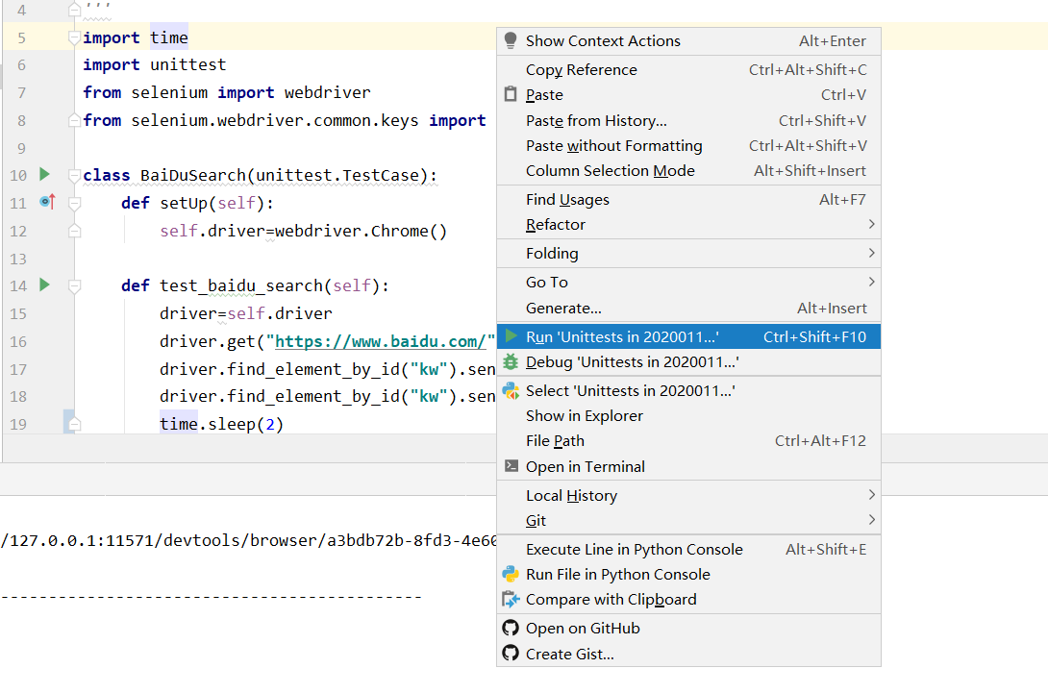Expand the Folding submenu arrow
The width and height of the screenshot is (1048, 693).
coord(871,253)
